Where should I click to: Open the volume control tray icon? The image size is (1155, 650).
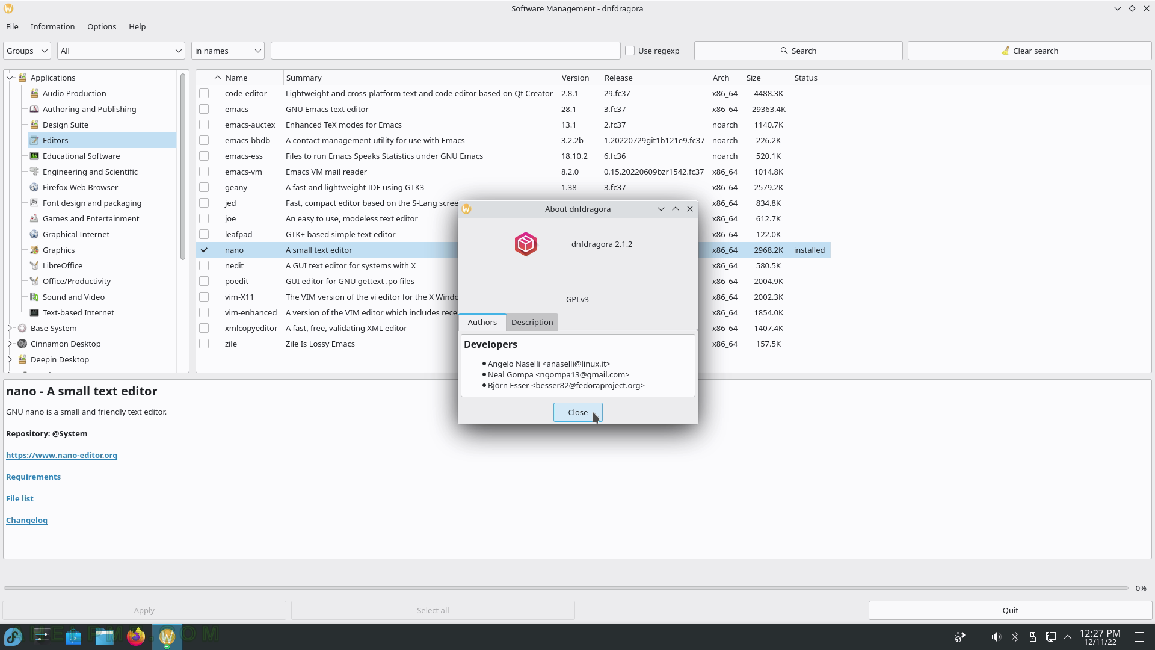[996, 637]
